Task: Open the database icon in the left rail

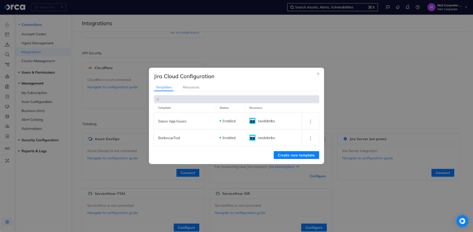Action: pos(7,116)
